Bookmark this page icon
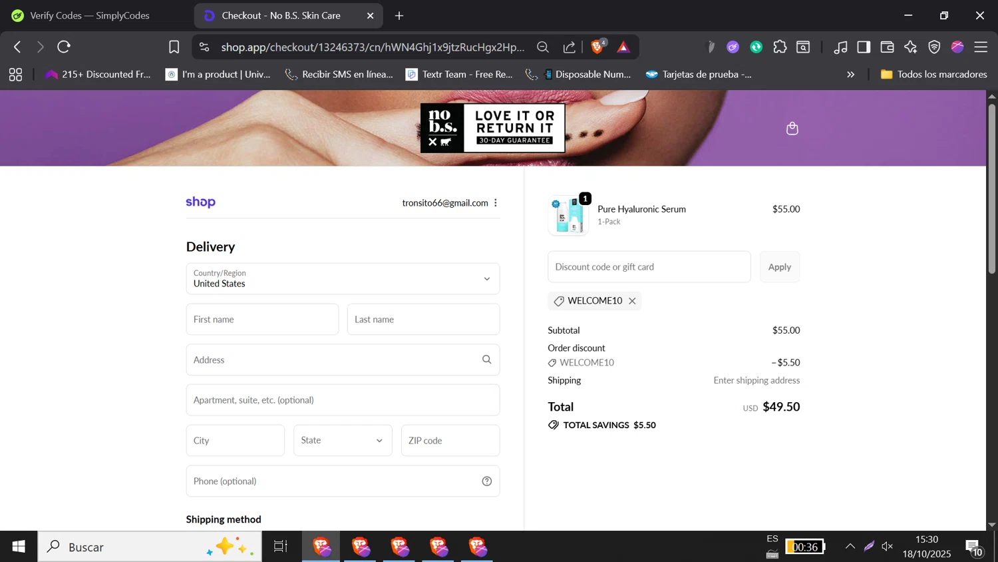998x562 pixels. [x=174, y=47]
